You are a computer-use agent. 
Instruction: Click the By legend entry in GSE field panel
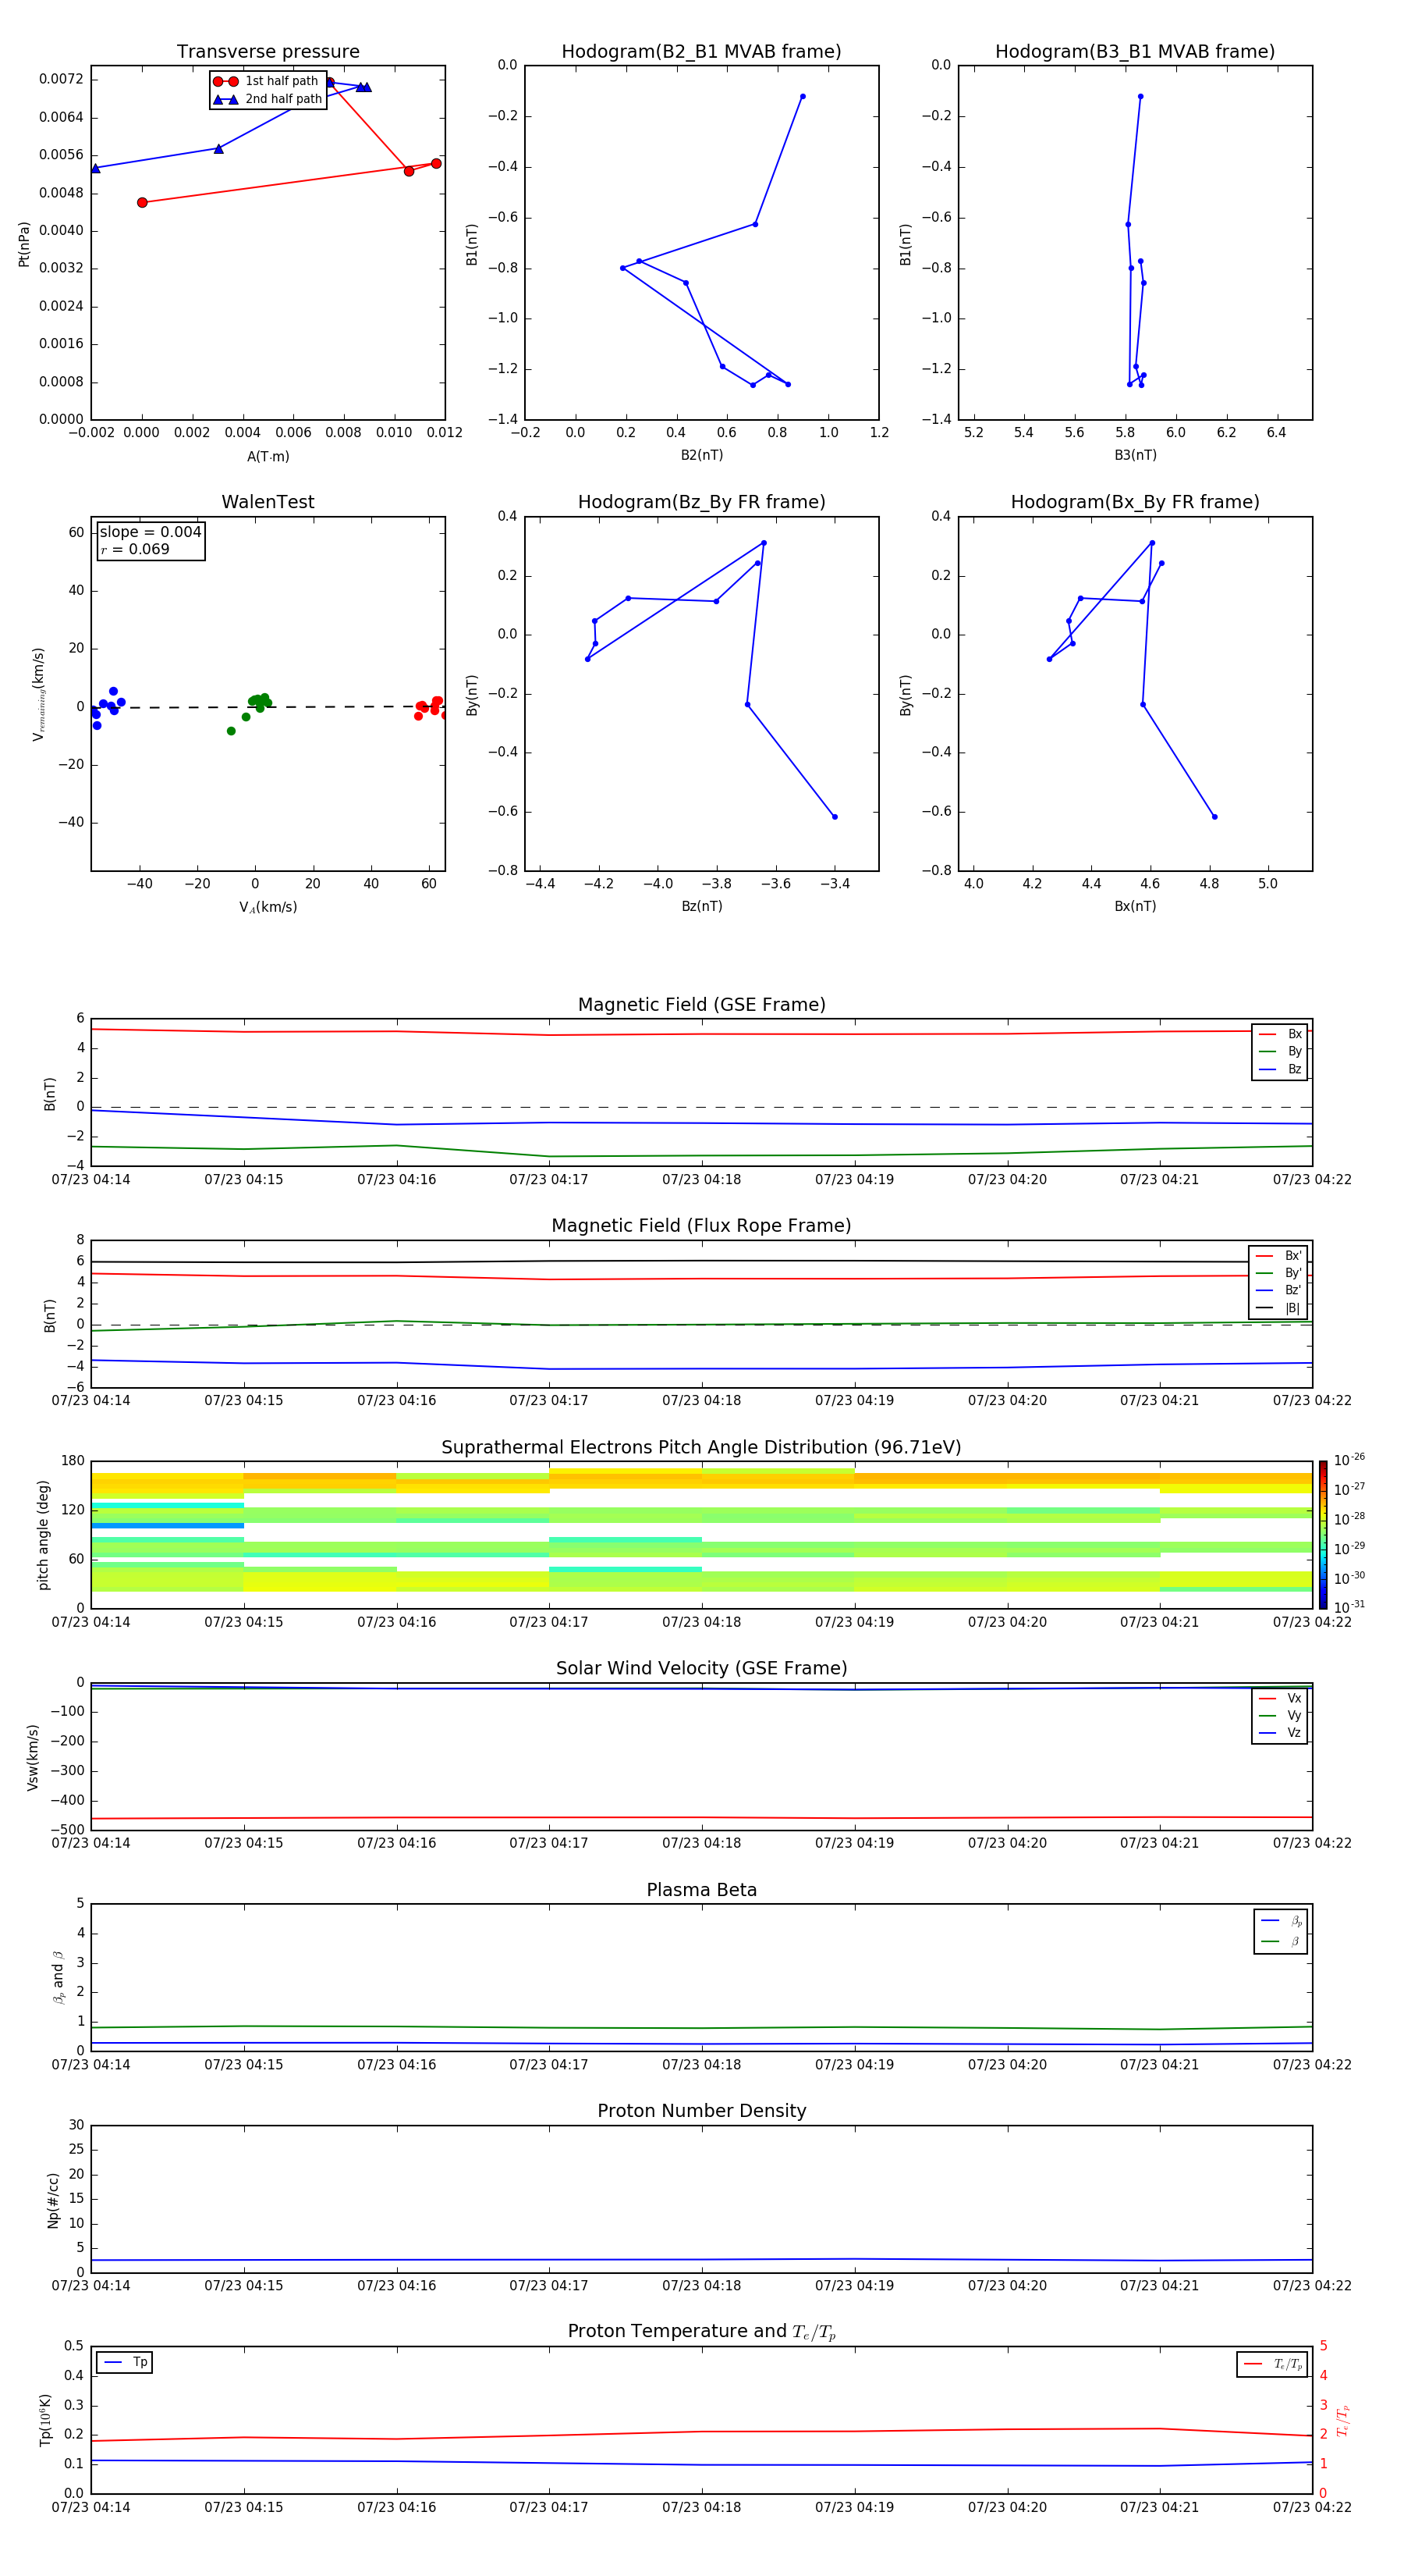[1280, 1052]
